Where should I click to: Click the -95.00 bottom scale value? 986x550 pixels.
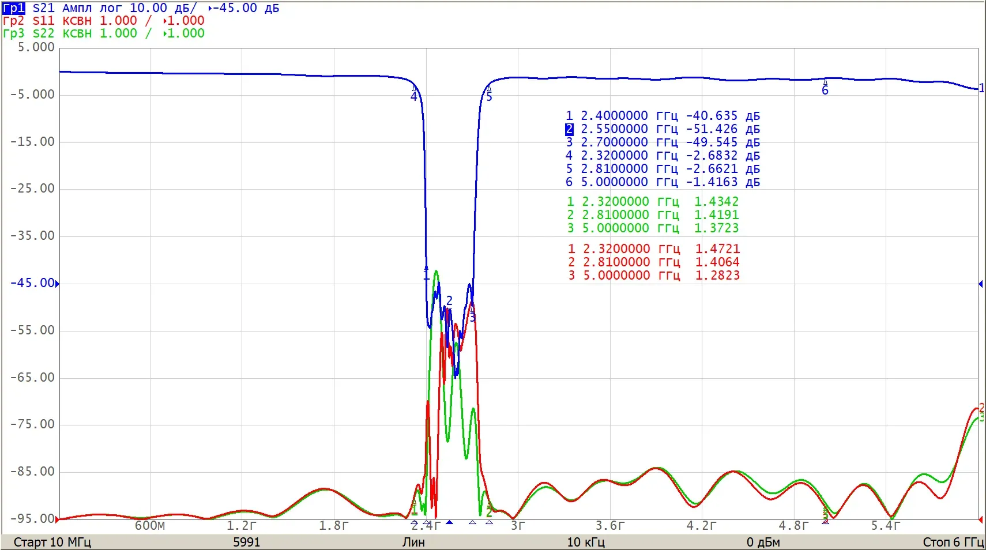32,519
